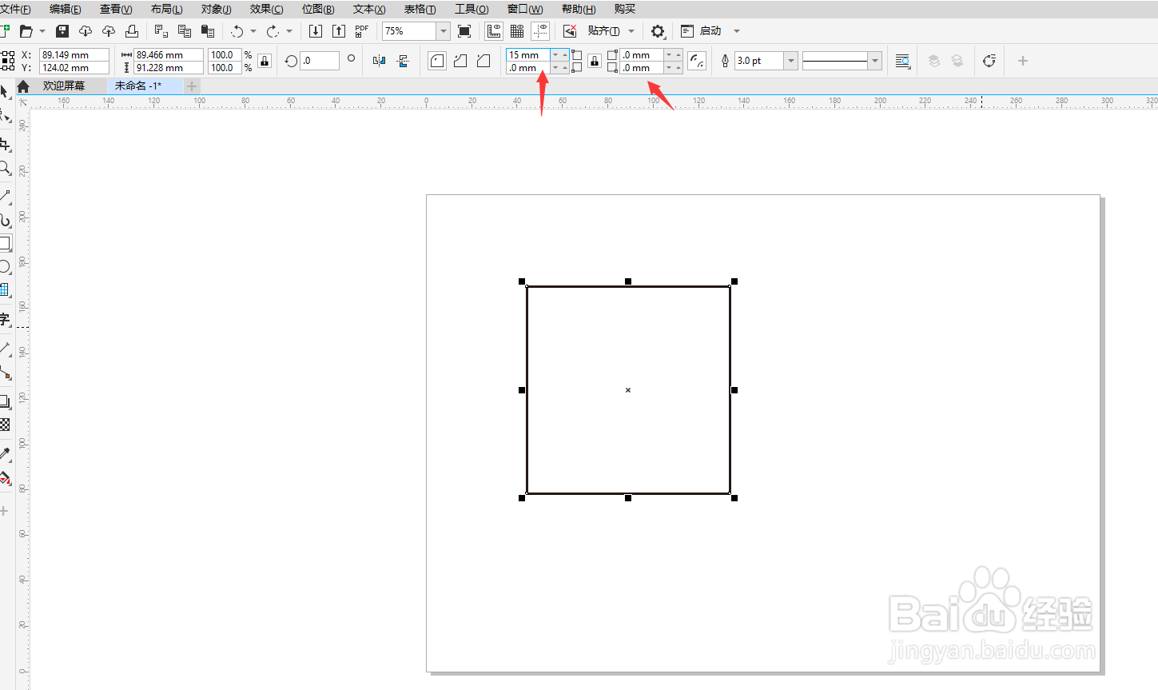1158x690 pixels.
Task: Select the round corner style
Action: [437, 61]
